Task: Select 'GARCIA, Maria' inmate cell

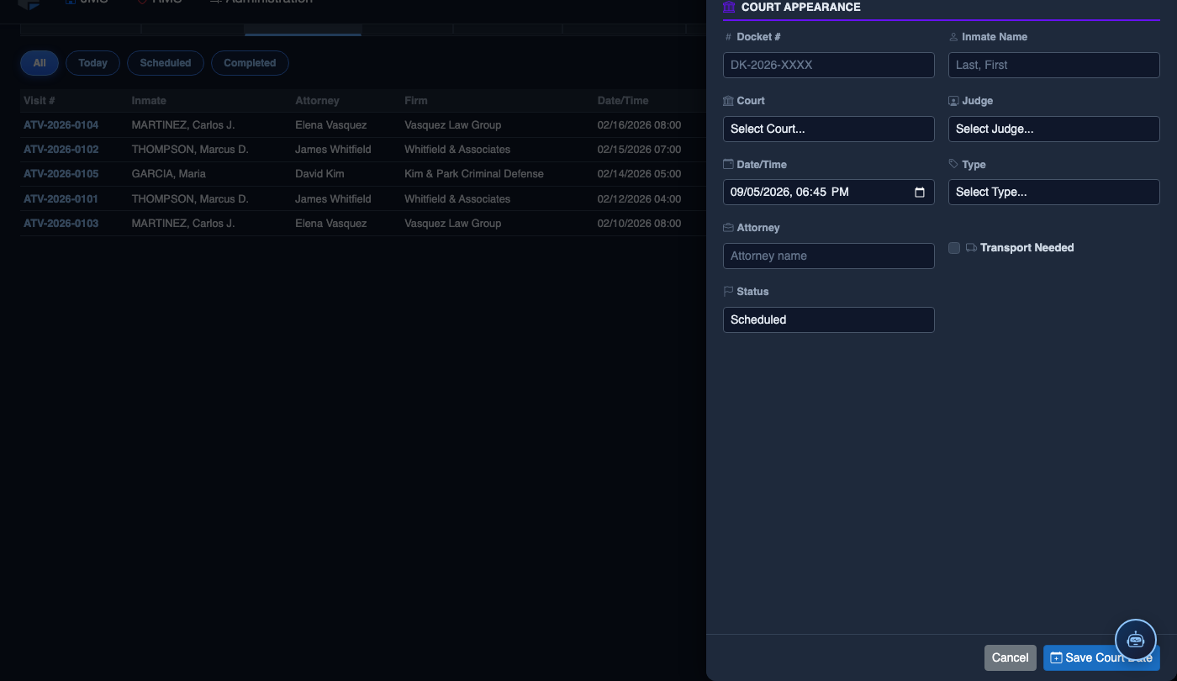Action: (x=169, y=174)
